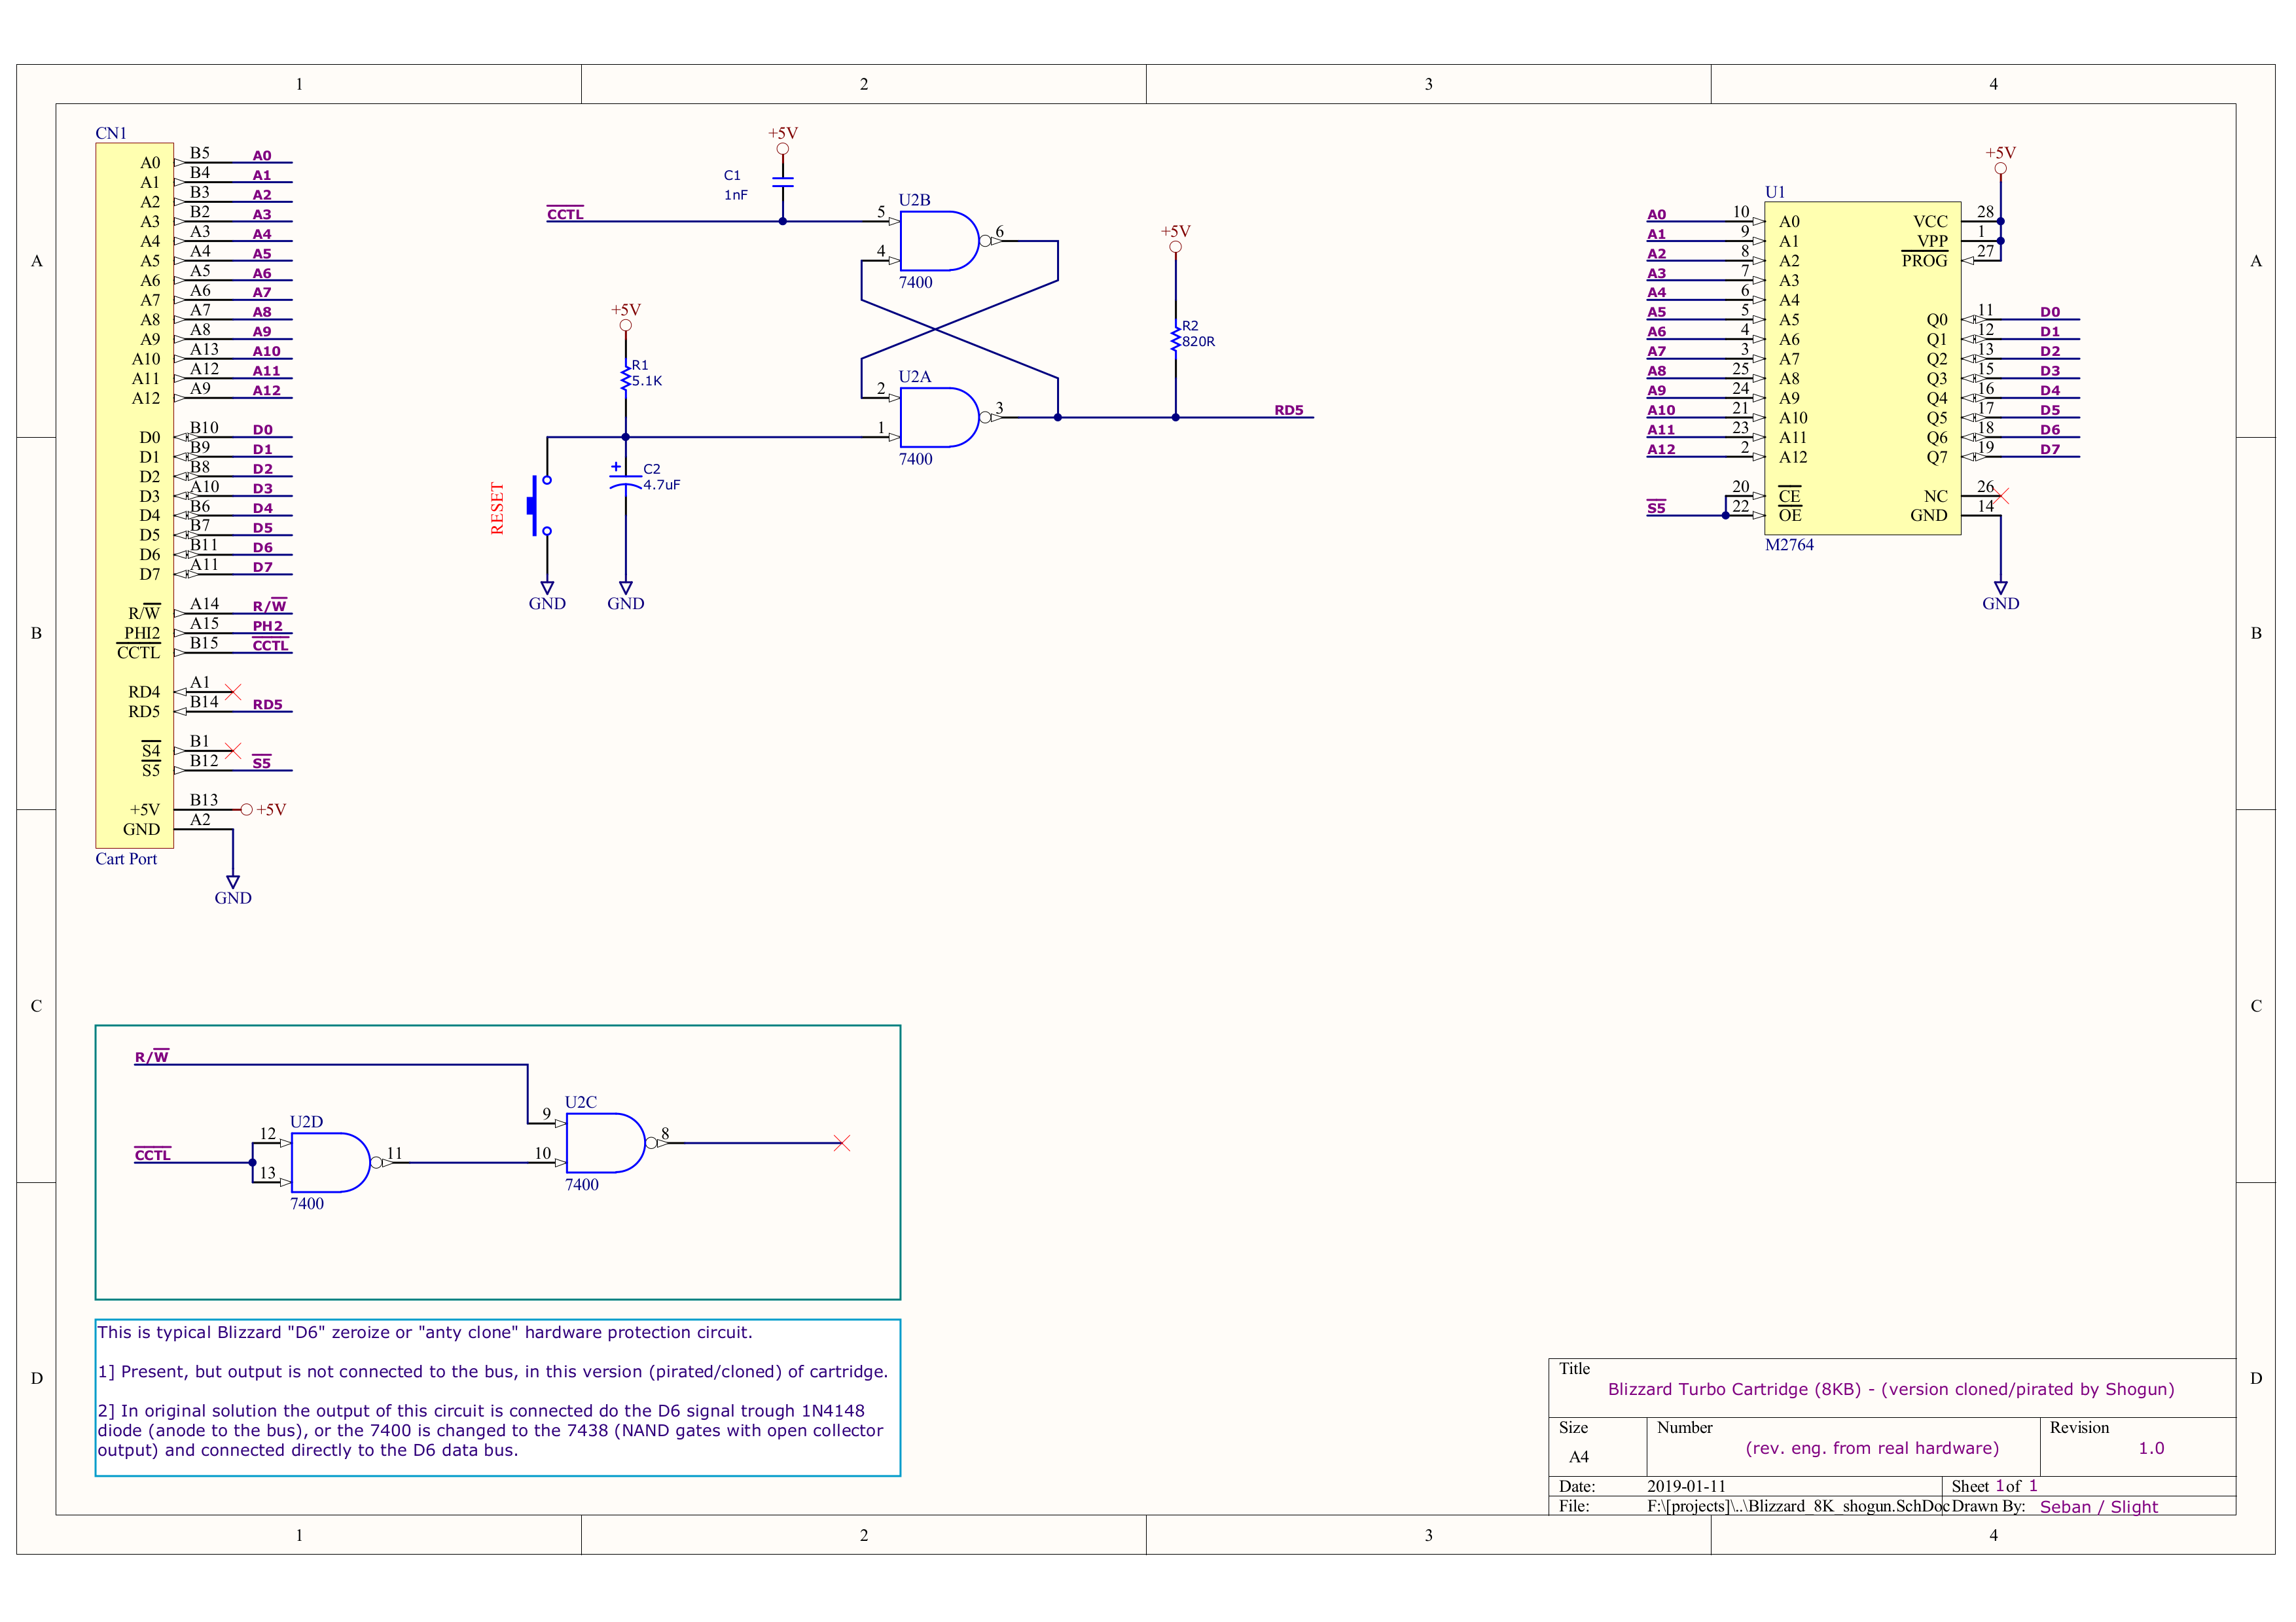Click the A4 sheet size value

(1579, 1457)
